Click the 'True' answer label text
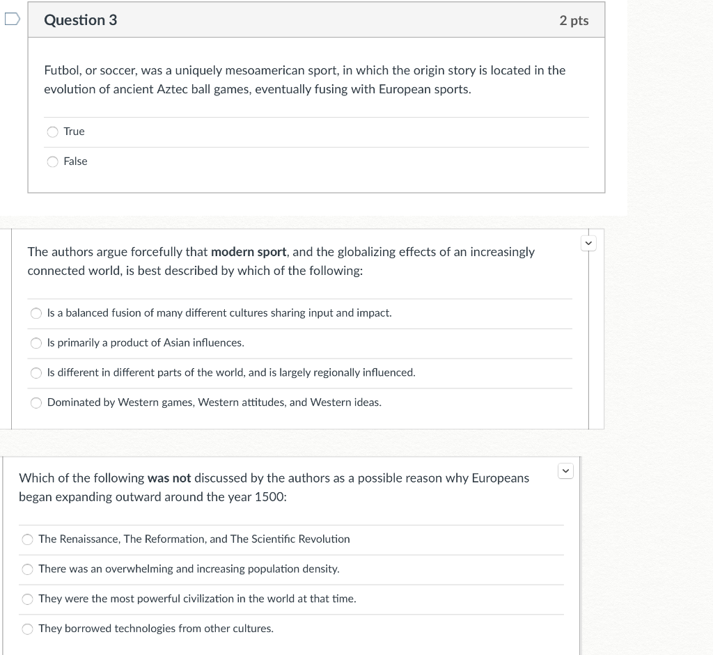The width and height of the screenshot is (713, 655). (74, 132)
